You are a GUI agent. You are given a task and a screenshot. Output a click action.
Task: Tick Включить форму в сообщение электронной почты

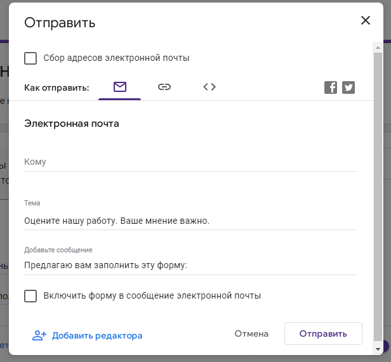pyautogui.click(x=30, y=296)
